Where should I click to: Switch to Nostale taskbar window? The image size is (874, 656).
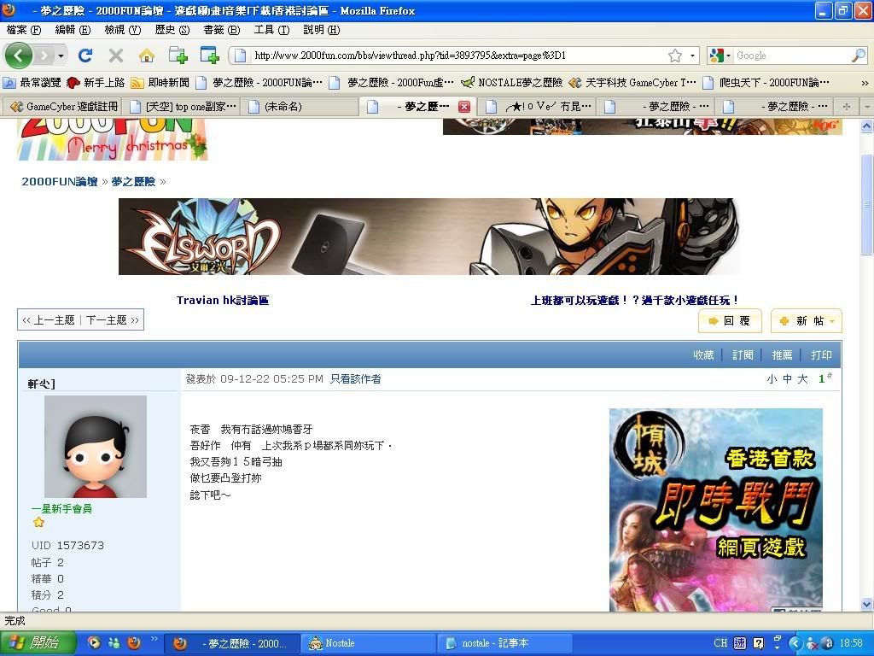click(x=368, y=643)
